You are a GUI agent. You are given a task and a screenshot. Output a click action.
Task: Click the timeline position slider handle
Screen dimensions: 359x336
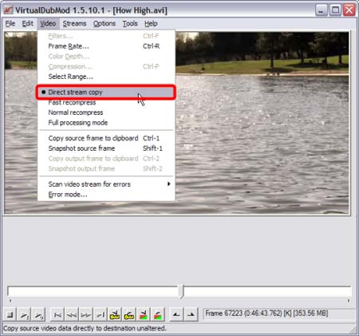pos(181,291)
